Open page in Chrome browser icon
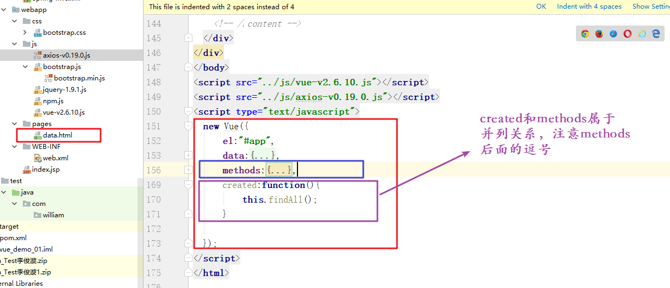Screen dimensions: 670x288 [x=585, y=34]
